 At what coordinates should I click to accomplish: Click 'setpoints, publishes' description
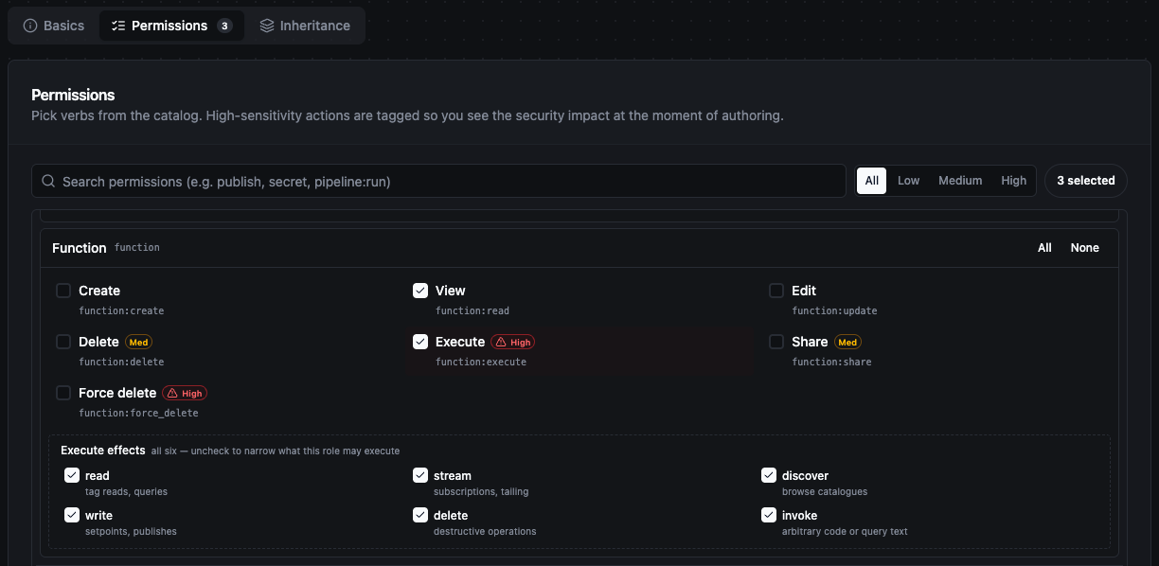[x=131, y=531]
